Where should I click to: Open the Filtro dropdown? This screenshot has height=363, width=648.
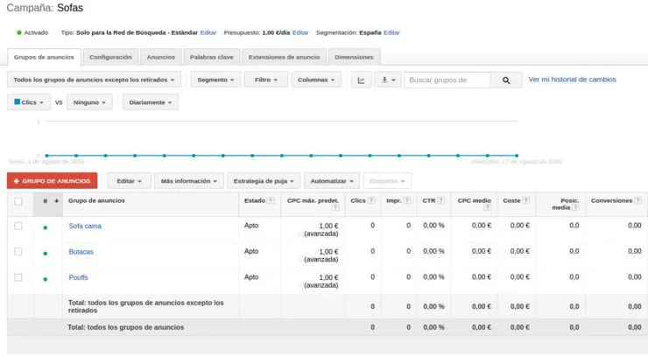(265, 80)
